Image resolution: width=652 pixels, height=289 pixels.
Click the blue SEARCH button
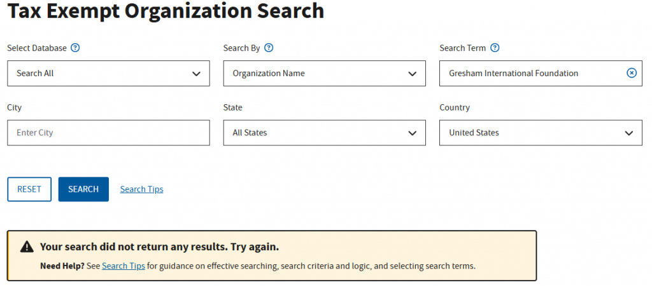point(83,189)
